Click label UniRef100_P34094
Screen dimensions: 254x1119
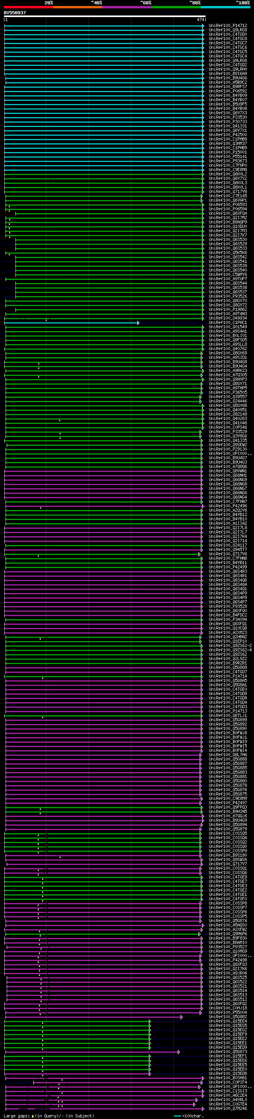[x=228, y=620]
